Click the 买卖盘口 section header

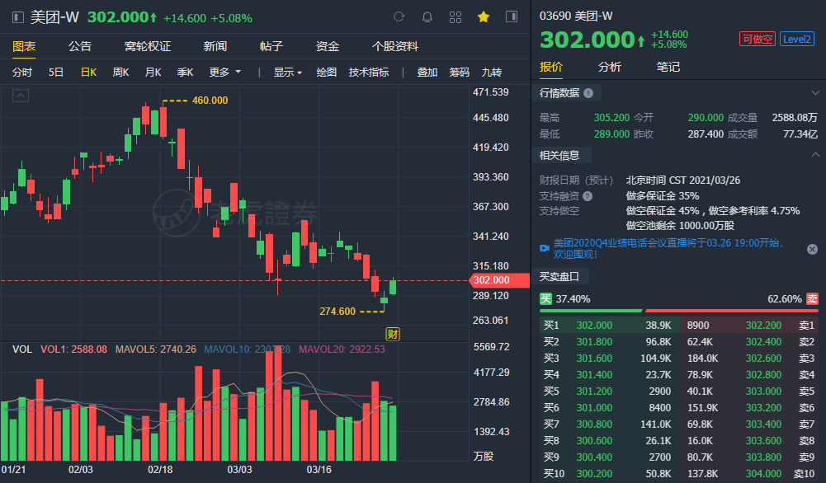click(559, 276)
